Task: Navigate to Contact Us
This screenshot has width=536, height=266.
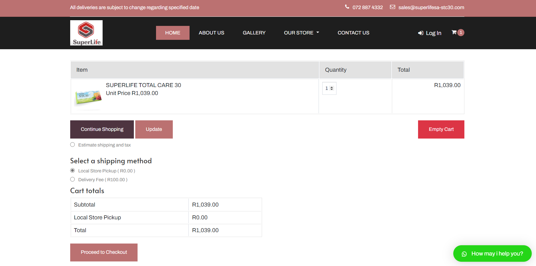Action: (353, 33)
